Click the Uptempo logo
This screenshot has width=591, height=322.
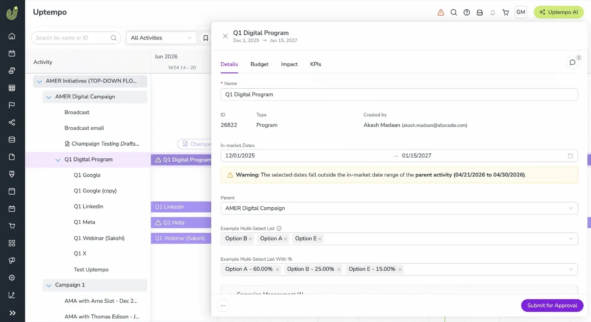[x=12, y=13]
